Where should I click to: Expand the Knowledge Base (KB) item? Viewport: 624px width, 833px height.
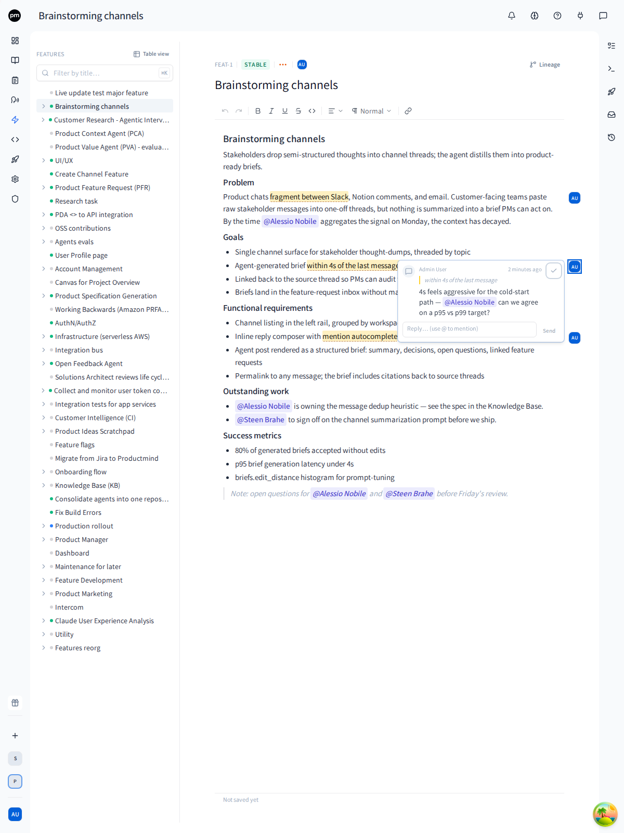click(x=44, y=485)
